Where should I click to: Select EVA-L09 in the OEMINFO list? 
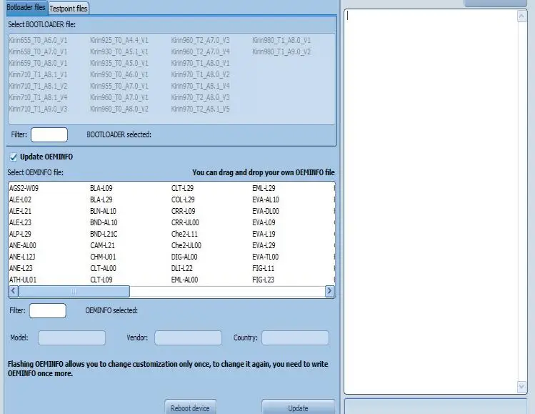tap(264, 222)
